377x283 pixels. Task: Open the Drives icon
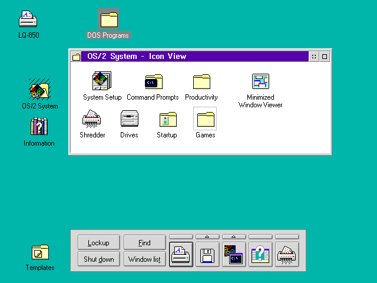click(x=130, y=119)
